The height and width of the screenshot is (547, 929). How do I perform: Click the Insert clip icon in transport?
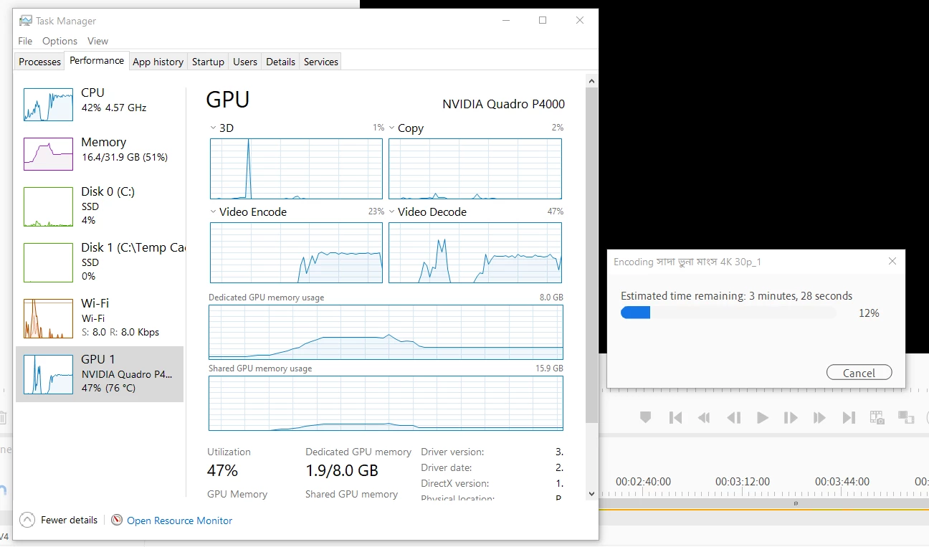tap(906, 417)
